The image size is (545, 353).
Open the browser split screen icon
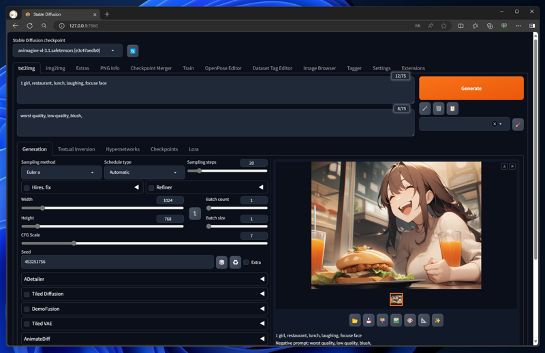click(x=461, y=26)
